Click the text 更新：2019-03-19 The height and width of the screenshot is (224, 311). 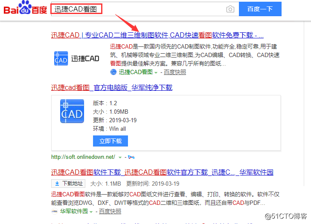(x=115, y=120)
